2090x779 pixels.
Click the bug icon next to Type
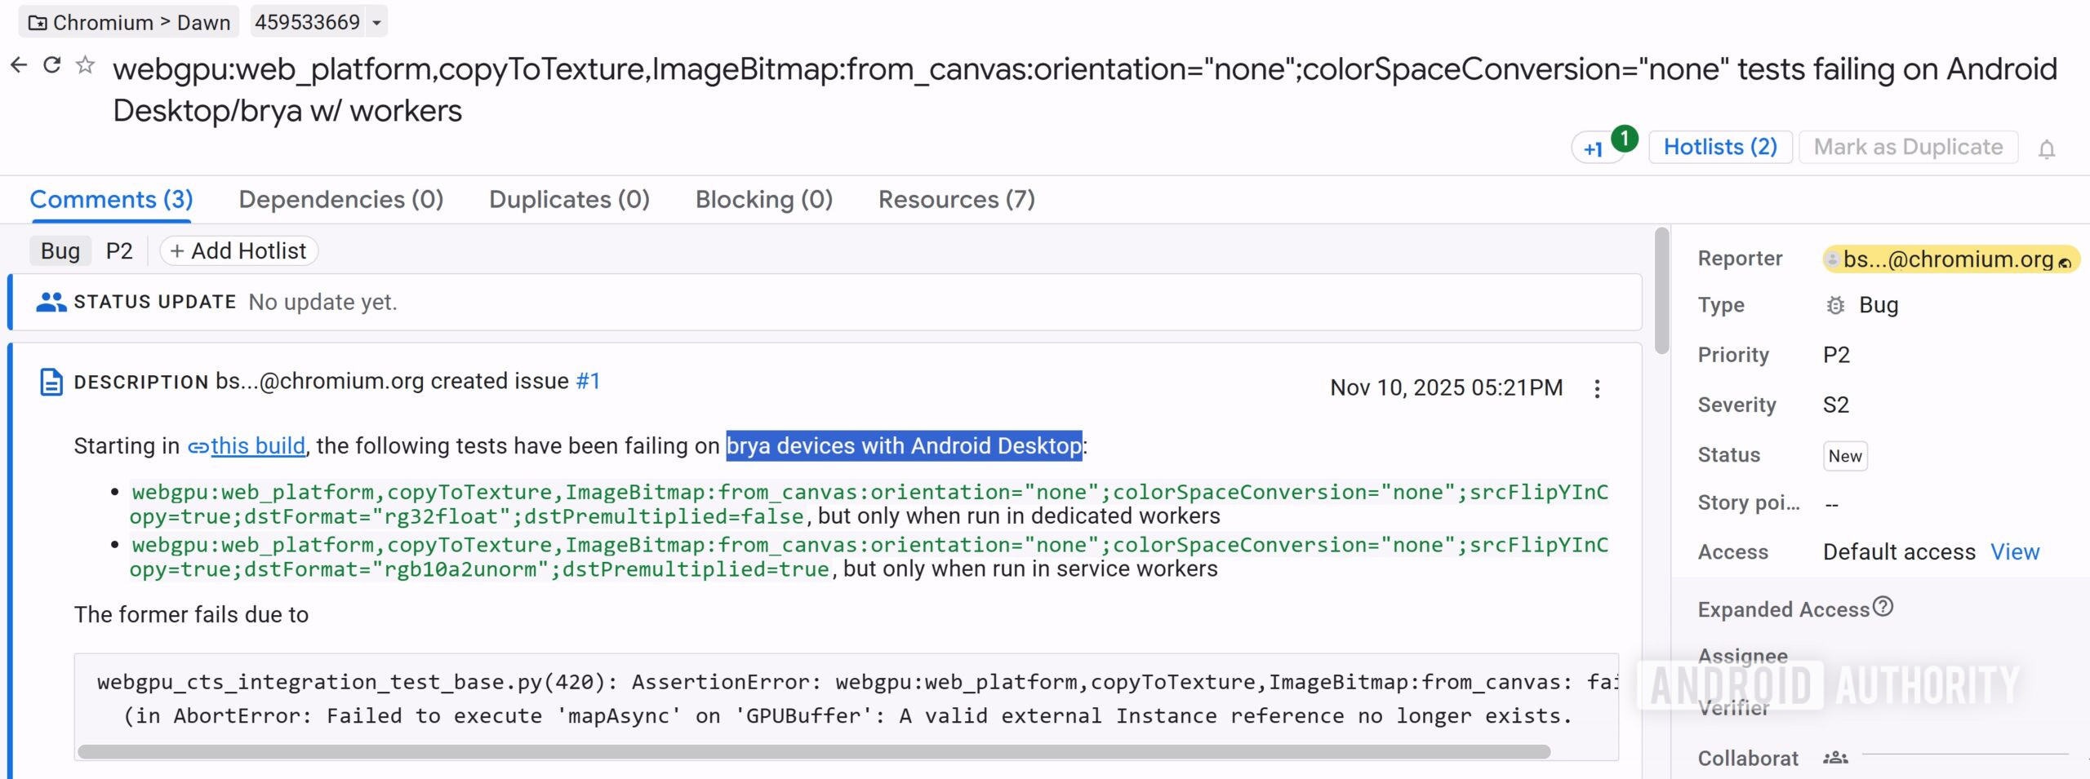point(1836,305)
